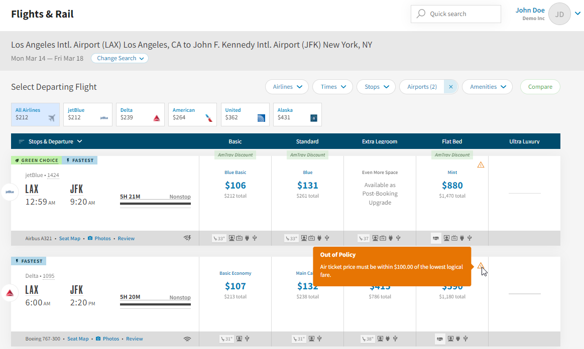Open the Airlines filter dropdown
Viewport: 584px width, 349px height.
(x=287, y=87)
